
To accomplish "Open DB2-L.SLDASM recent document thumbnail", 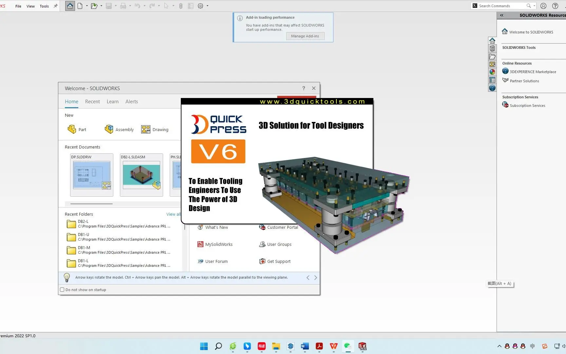I will (x=141, y=175).
